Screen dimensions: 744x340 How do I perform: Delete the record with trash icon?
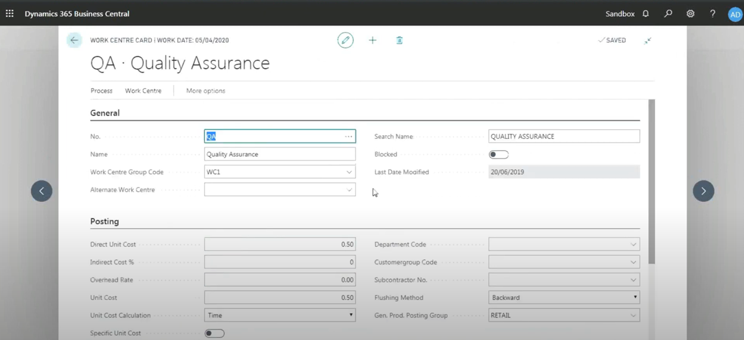(399, 40)
